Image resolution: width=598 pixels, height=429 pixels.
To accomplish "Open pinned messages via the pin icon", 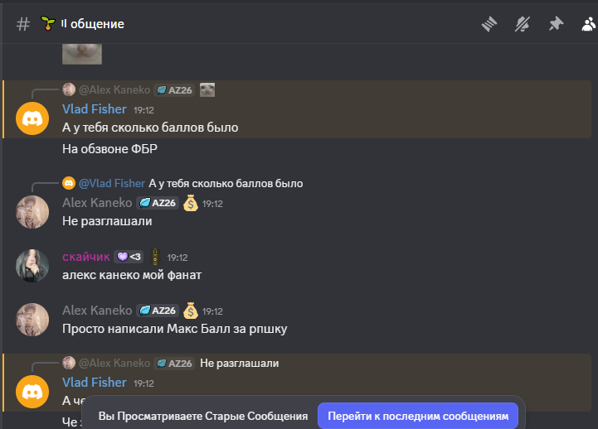I will pos(555,24).
